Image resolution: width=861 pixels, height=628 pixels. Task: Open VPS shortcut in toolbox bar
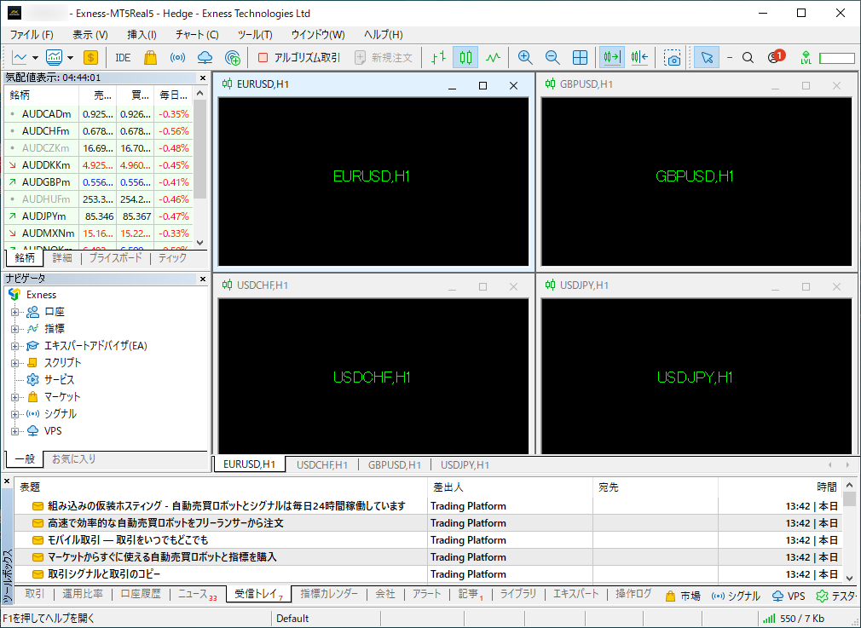(x=789, y=596)
